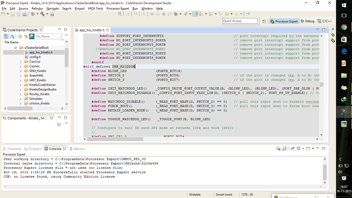Collapse all items in CodeWarrior Projects
This screenshot has width=352, height=198.
[20, 36]
